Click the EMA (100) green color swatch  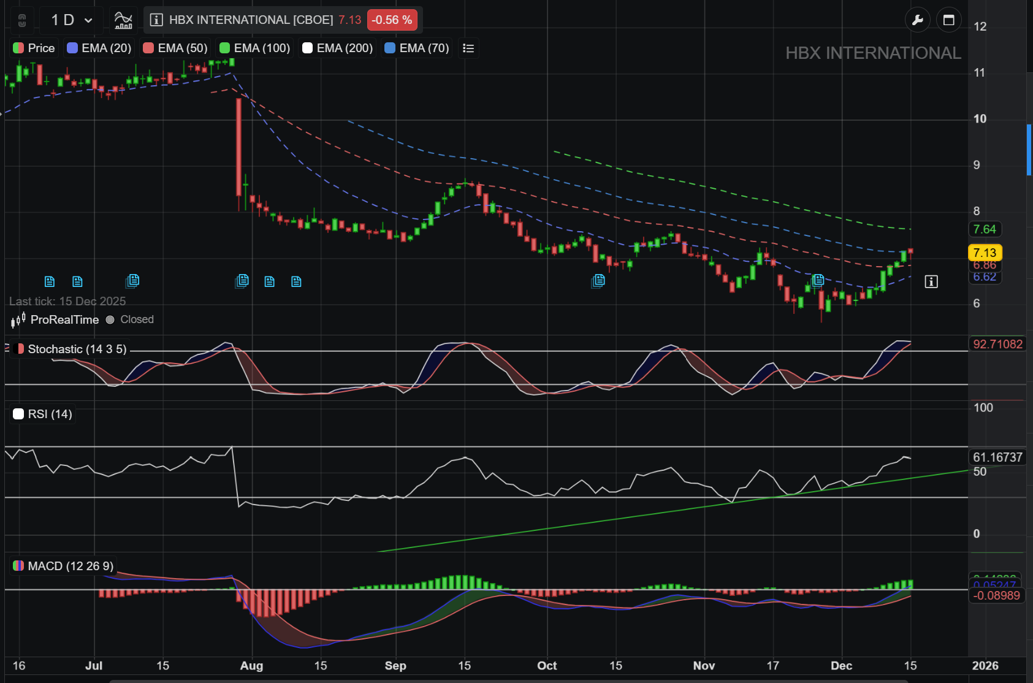click(x=224, y=48)
